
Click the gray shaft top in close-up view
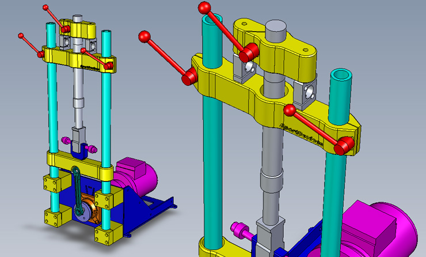coord(275,29)
